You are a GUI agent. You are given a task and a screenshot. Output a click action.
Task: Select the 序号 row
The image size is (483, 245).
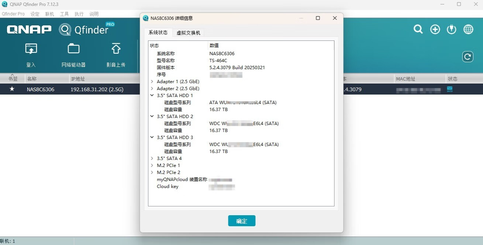[x=241, y=75]
